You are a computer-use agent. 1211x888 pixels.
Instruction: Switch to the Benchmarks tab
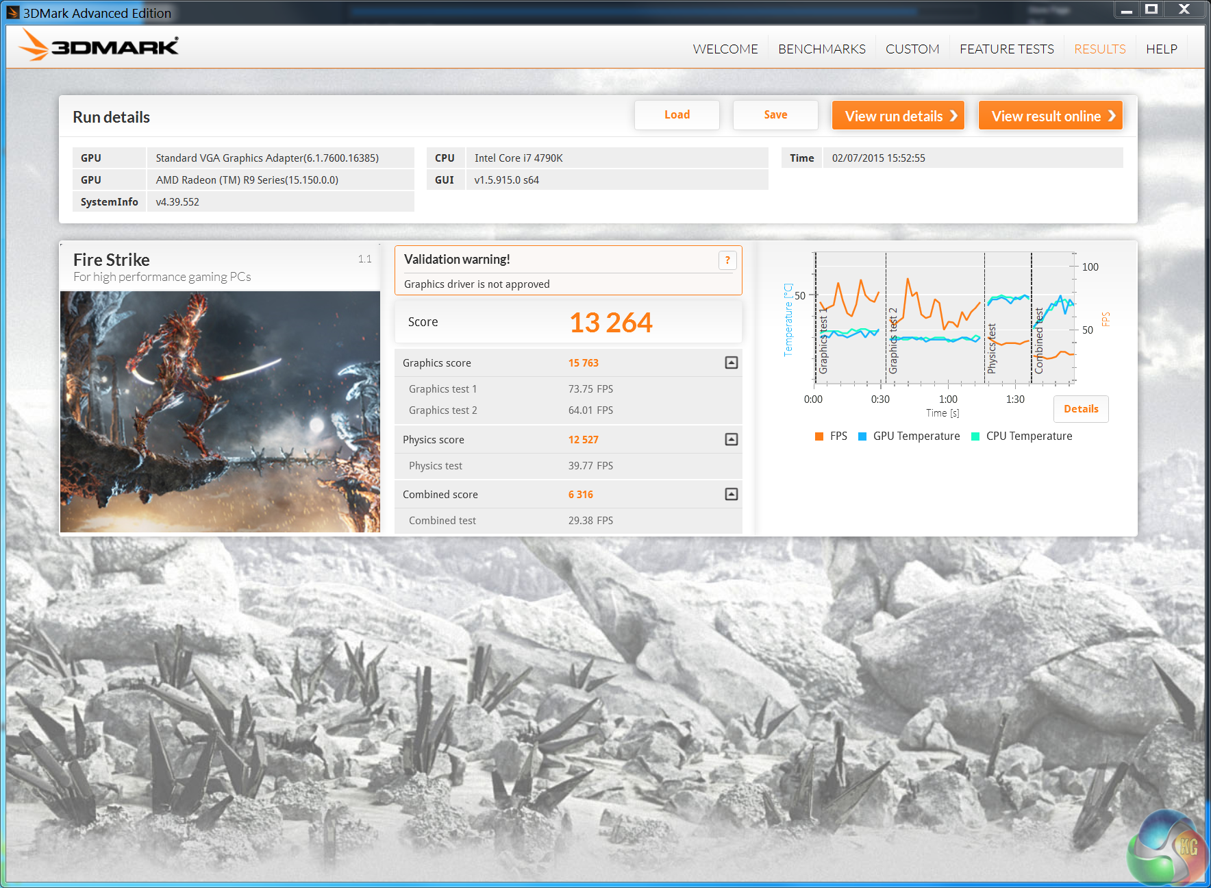pos(821,49)
